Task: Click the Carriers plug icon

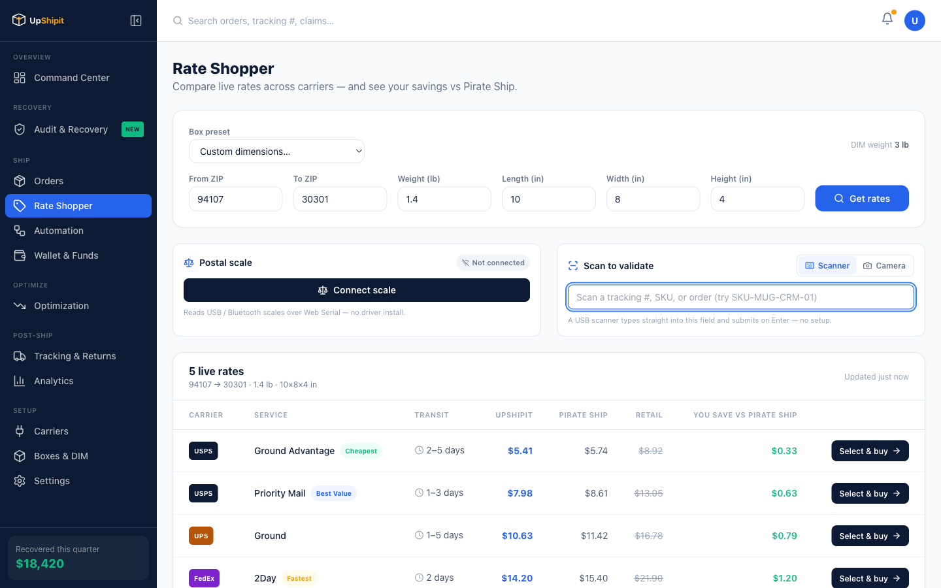Action: (20, 431)
